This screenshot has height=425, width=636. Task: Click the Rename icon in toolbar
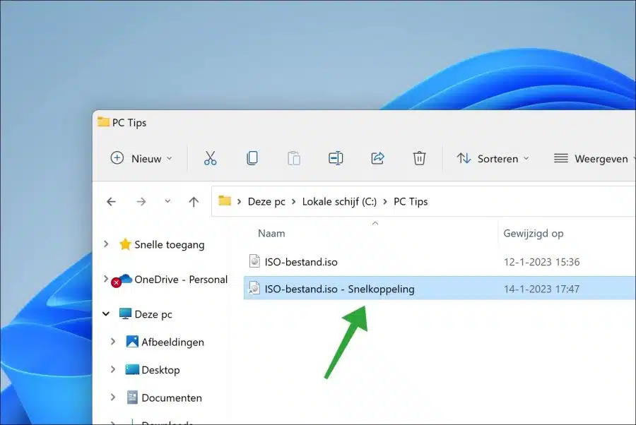(336, 158)
